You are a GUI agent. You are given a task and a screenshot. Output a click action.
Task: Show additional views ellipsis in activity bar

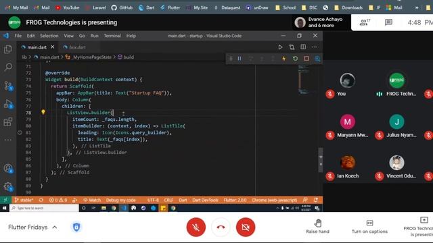(8, 140)
